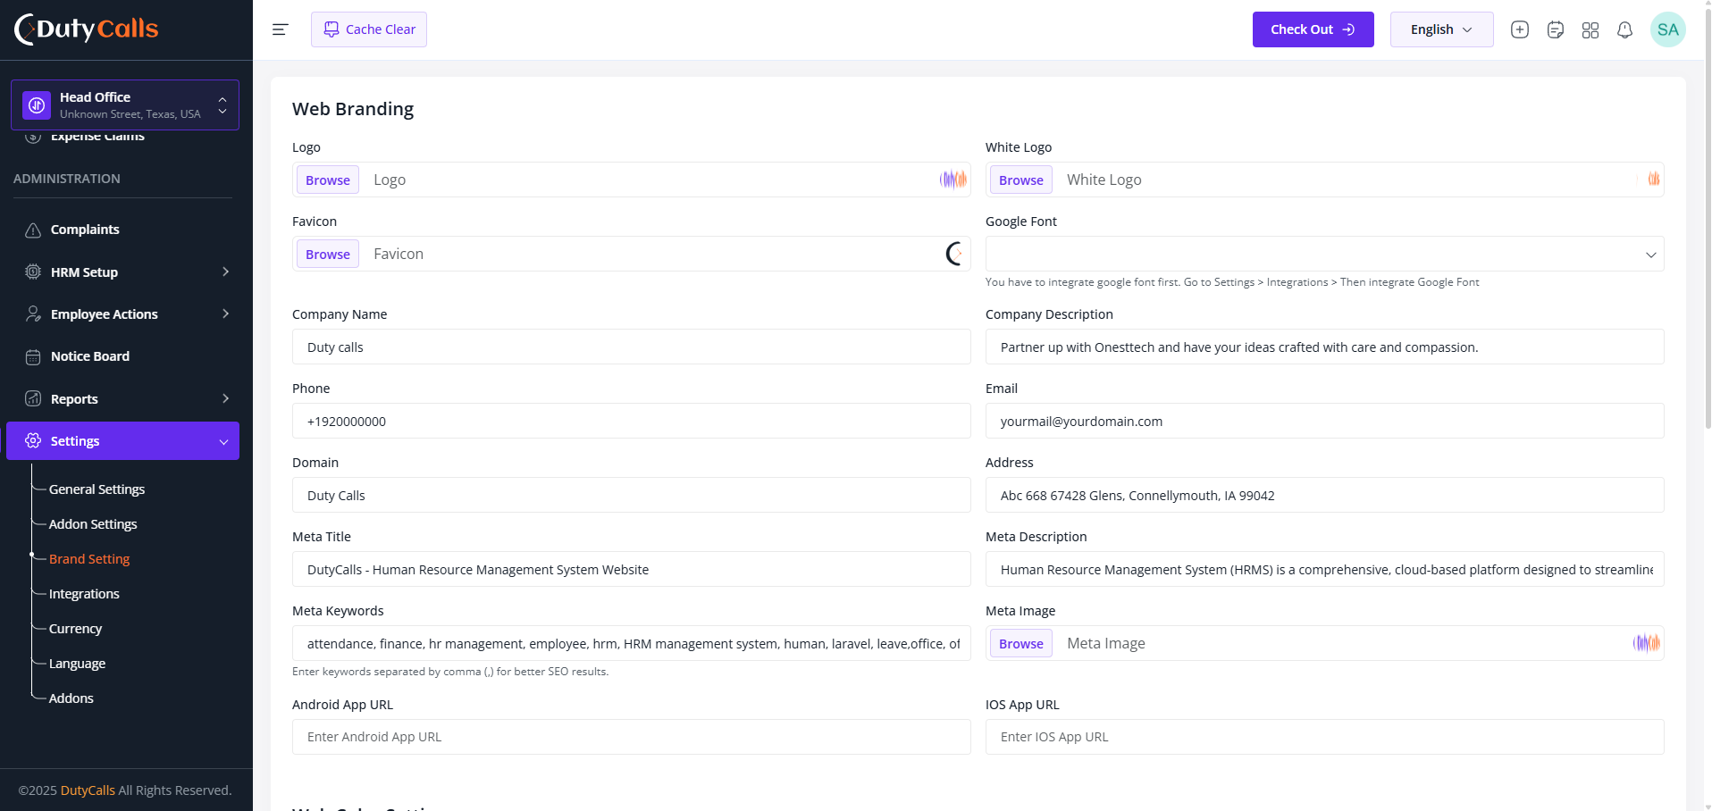
Task: Browse for a Favicon file
Action: coord(328,254)
